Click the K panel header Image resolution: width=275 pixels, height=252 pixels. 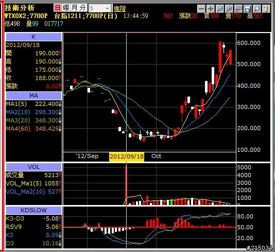[x=33, y=37]
